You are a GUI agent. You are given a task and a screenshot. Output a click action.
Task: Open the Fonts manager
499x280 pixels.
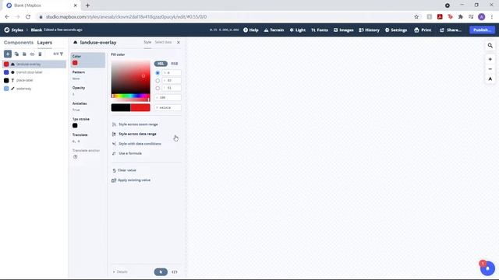(320, 30)
